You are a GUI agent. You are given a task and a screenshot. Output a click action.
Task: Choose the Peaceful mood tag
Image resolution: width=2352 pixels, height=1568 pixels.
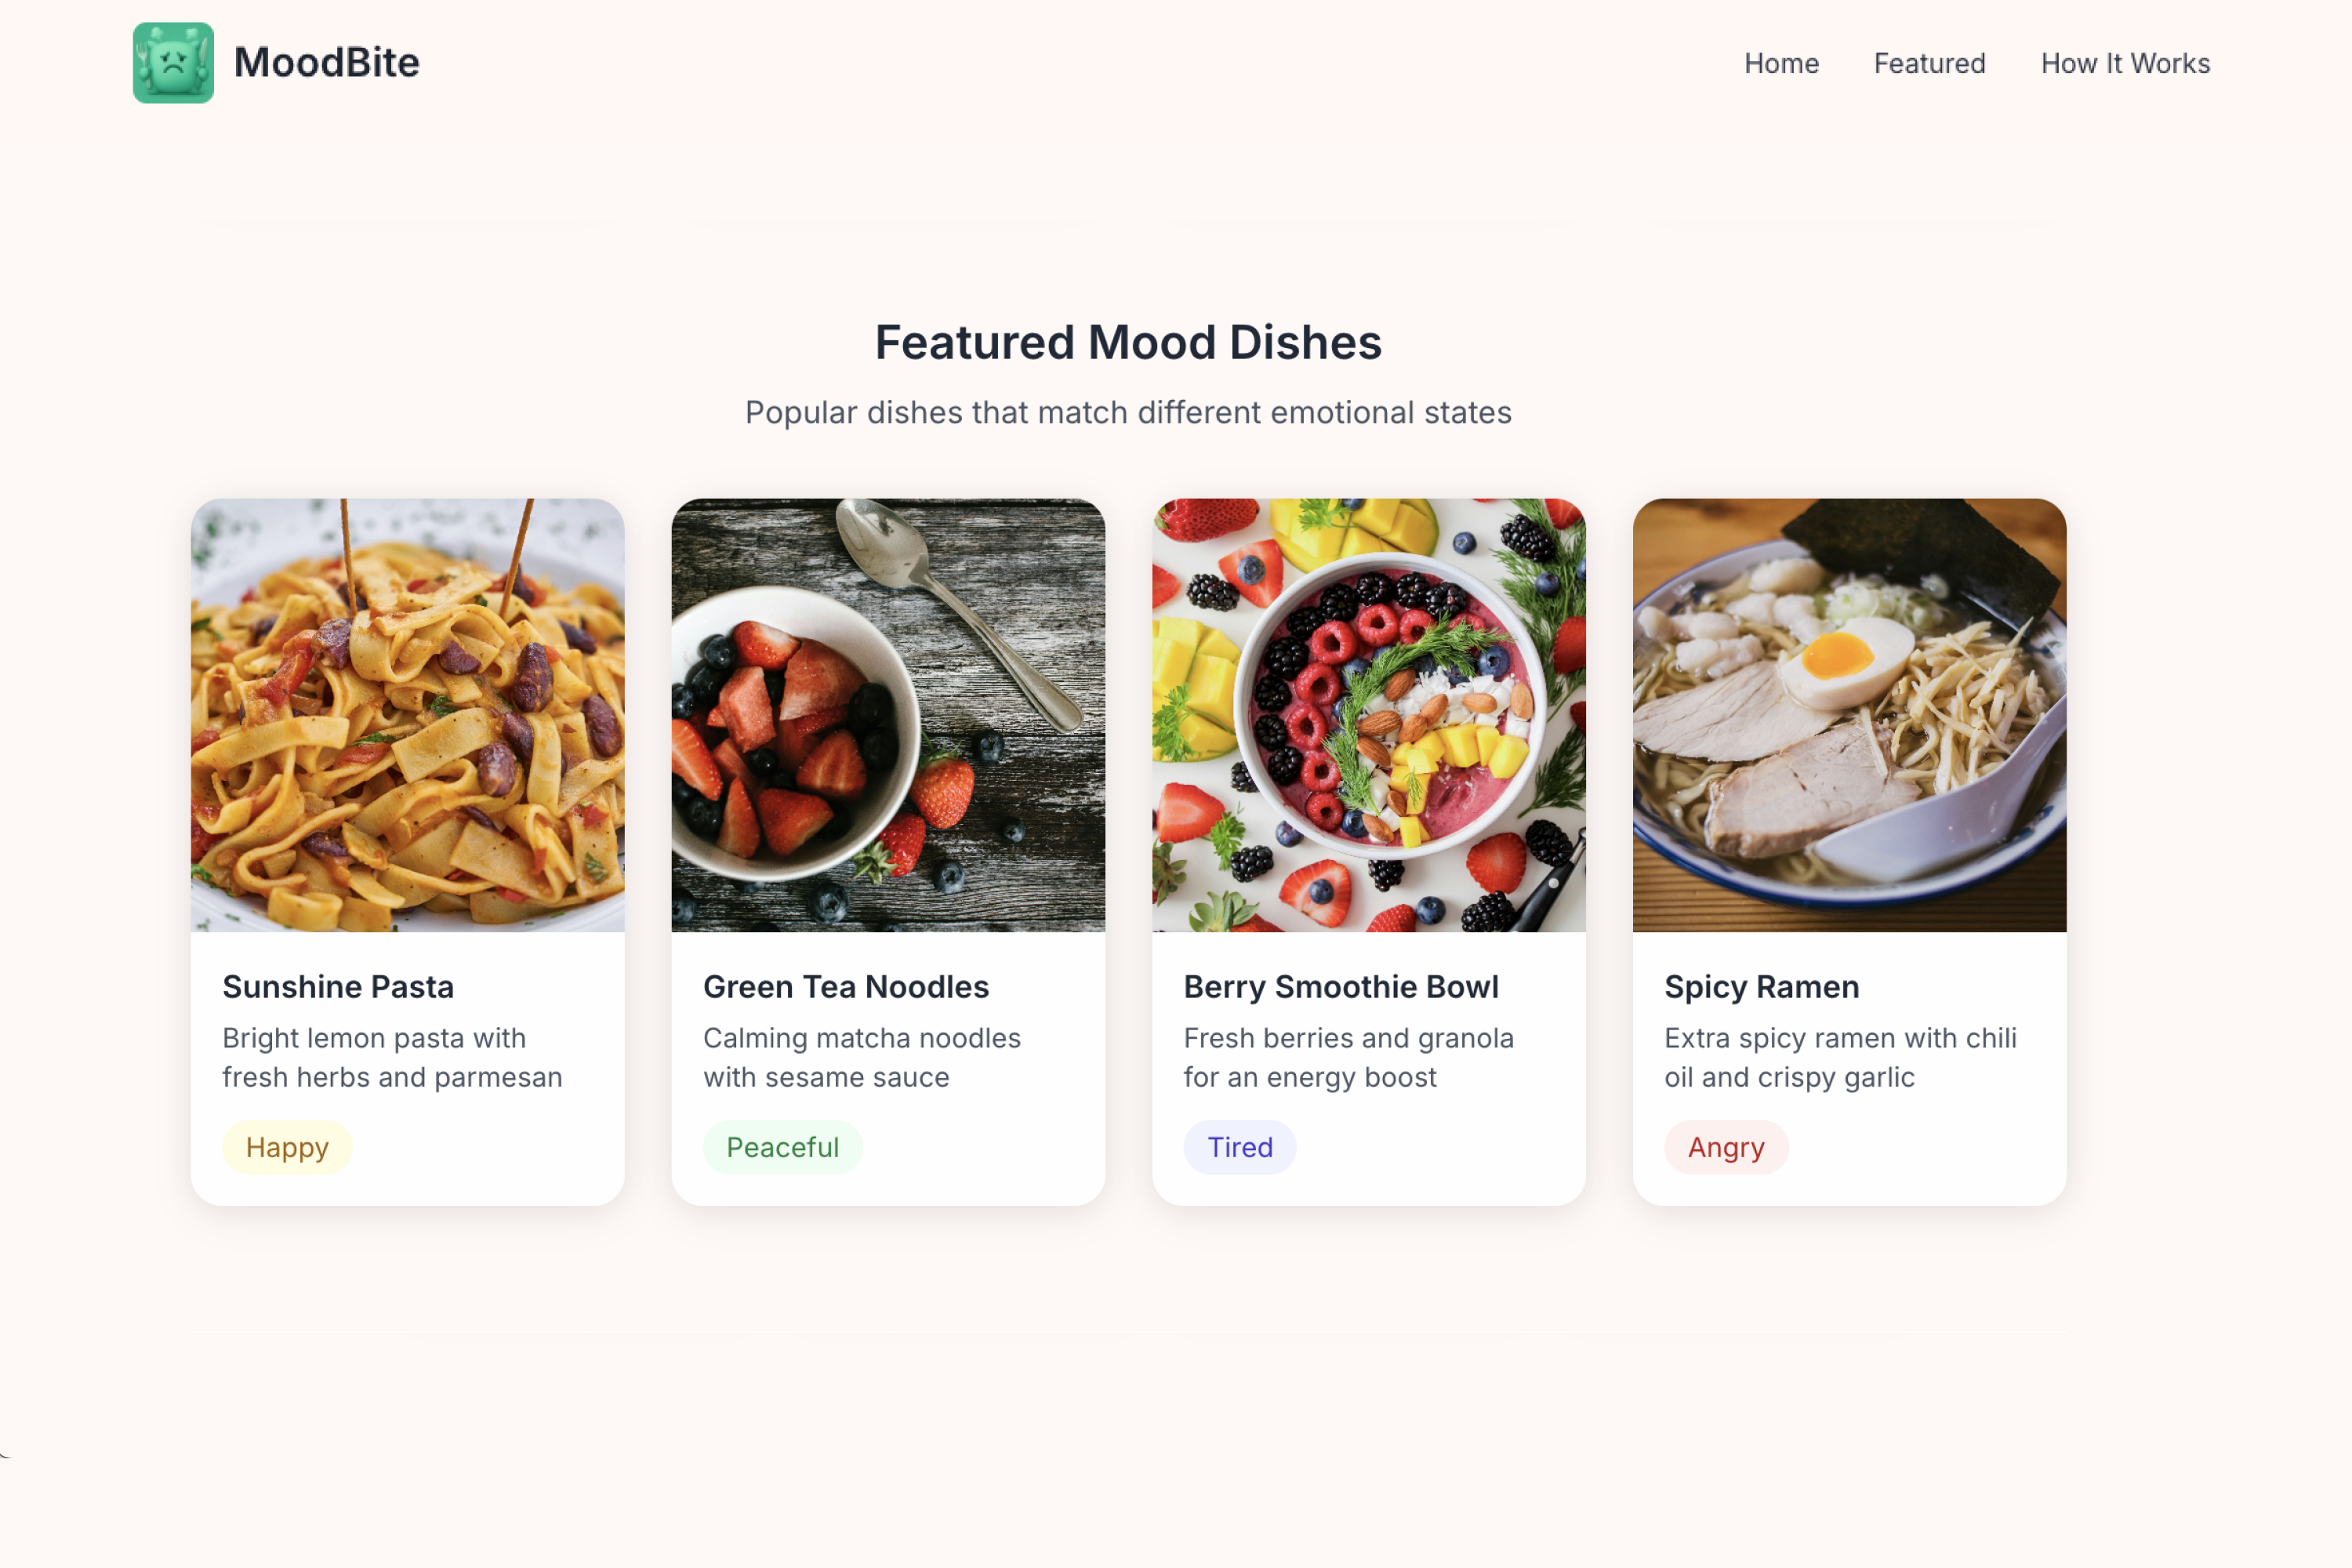(782, 1147)
